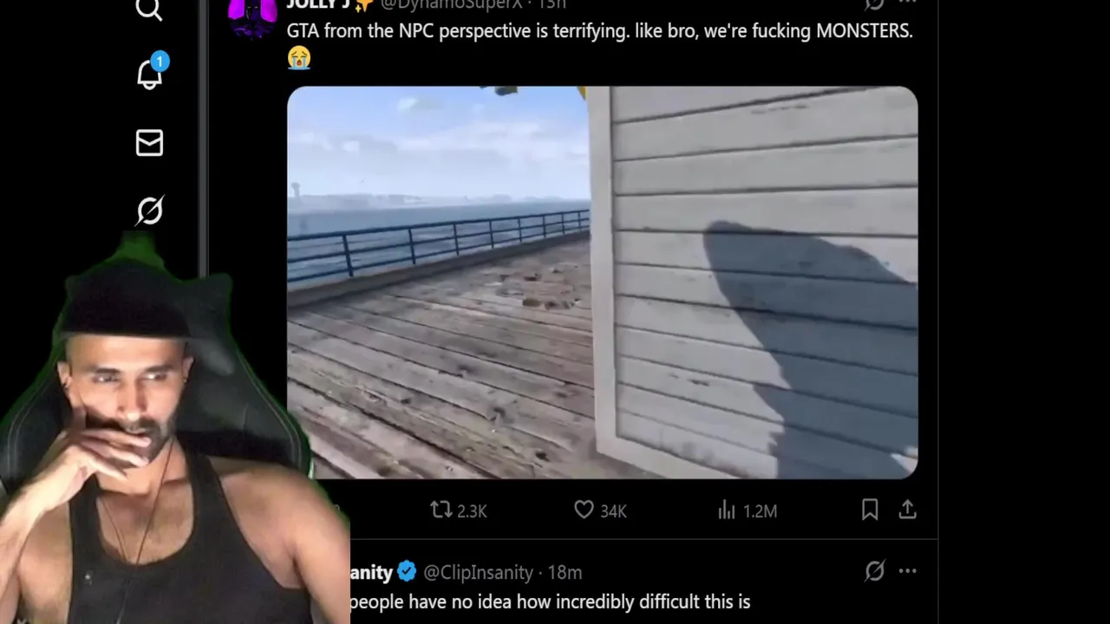Open the post text about GTA NPC perspective
Screen dimensions: 1110x624
click(x=598, y=31)
